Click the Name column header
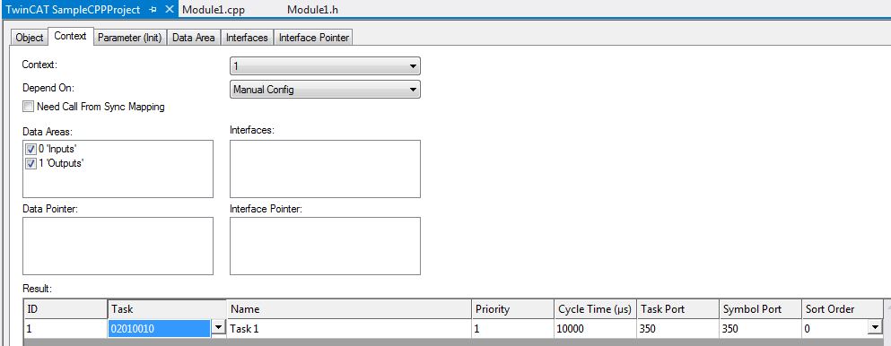The height and width of the screenshot is (346, 891). coord(349,309)
